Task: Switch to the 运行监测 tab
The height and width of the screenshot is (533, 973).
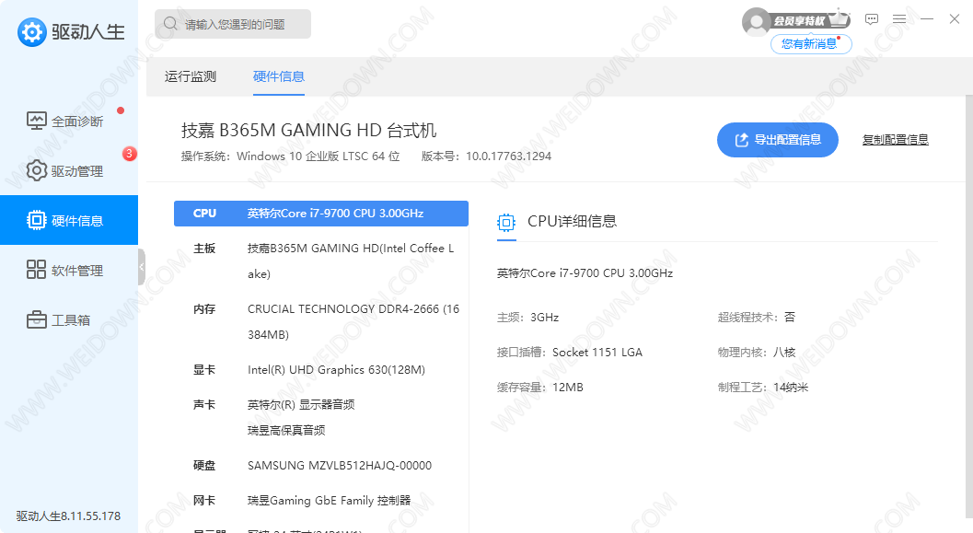Action: tap(190, 76)
